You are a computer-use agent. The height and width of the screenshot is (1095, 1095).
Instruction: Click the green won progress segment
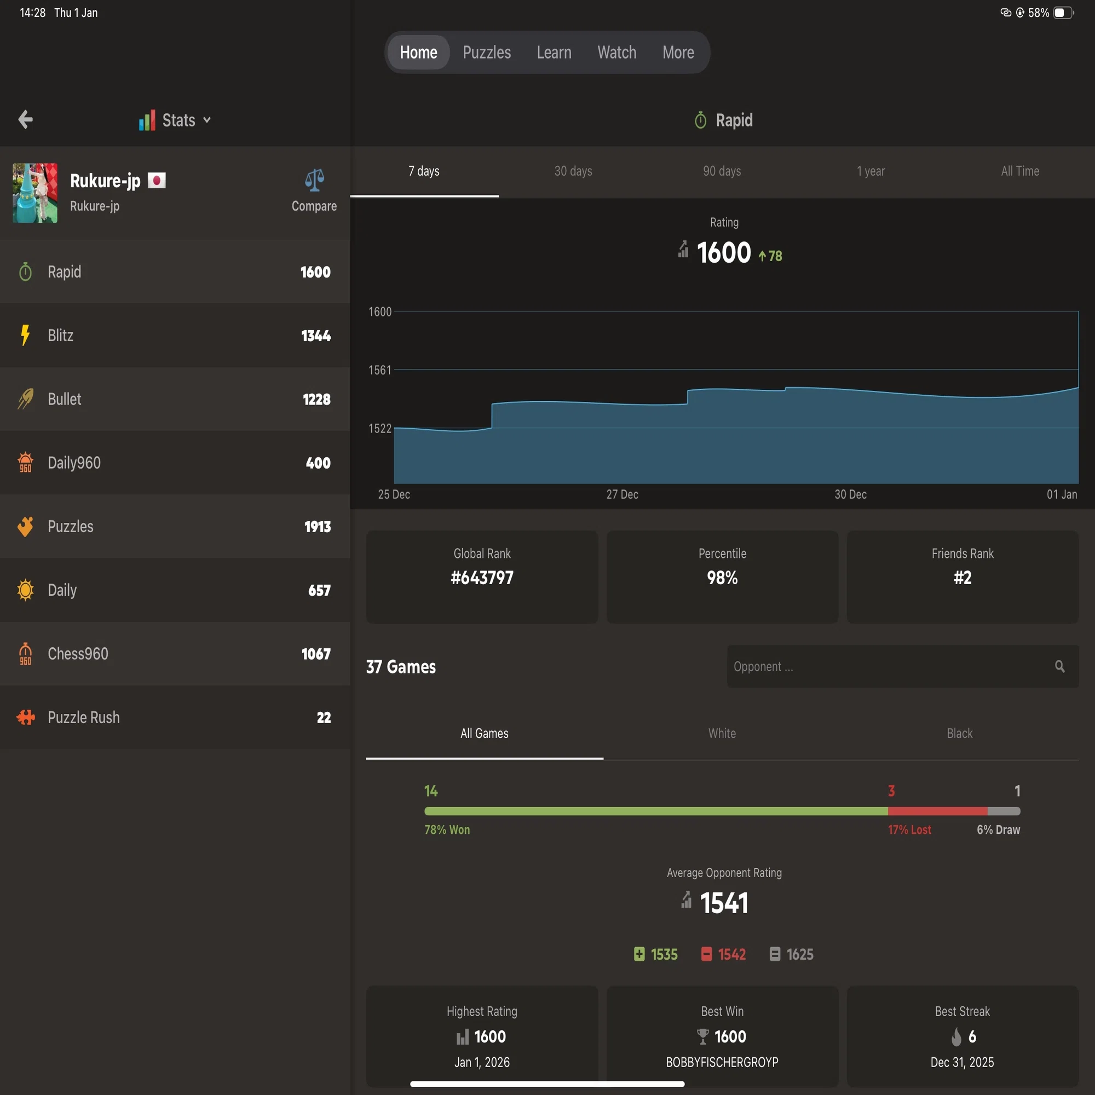tap(656, 811)
